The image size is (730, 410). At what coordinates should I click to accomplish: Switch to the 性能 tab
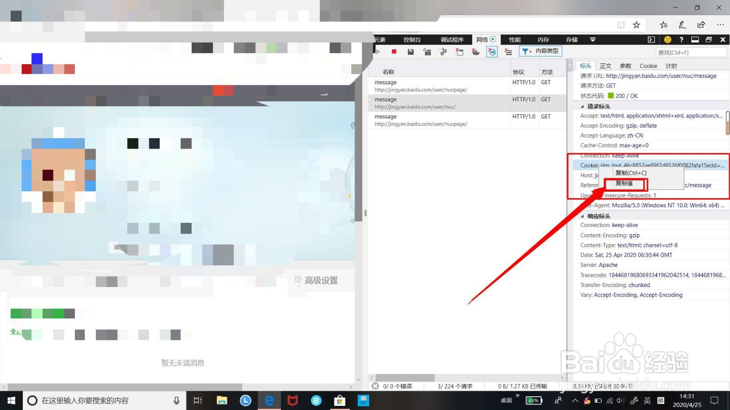(x=515, y=40)
